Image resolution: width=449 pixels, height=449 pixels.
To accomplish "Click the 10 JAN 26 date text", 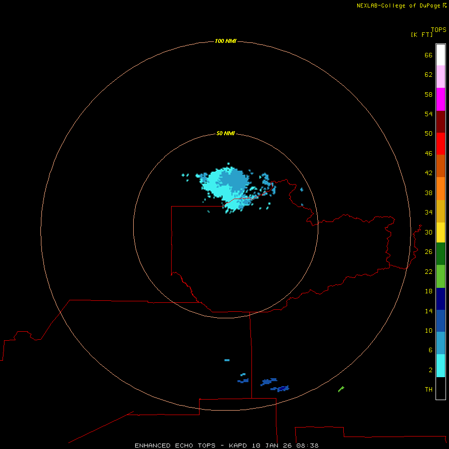I will pyautogui.click(x=271, y=446).
